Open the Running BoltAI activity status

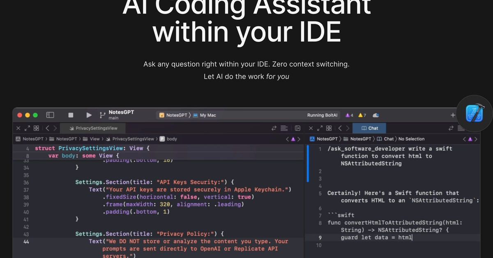(x=322, y=115)
